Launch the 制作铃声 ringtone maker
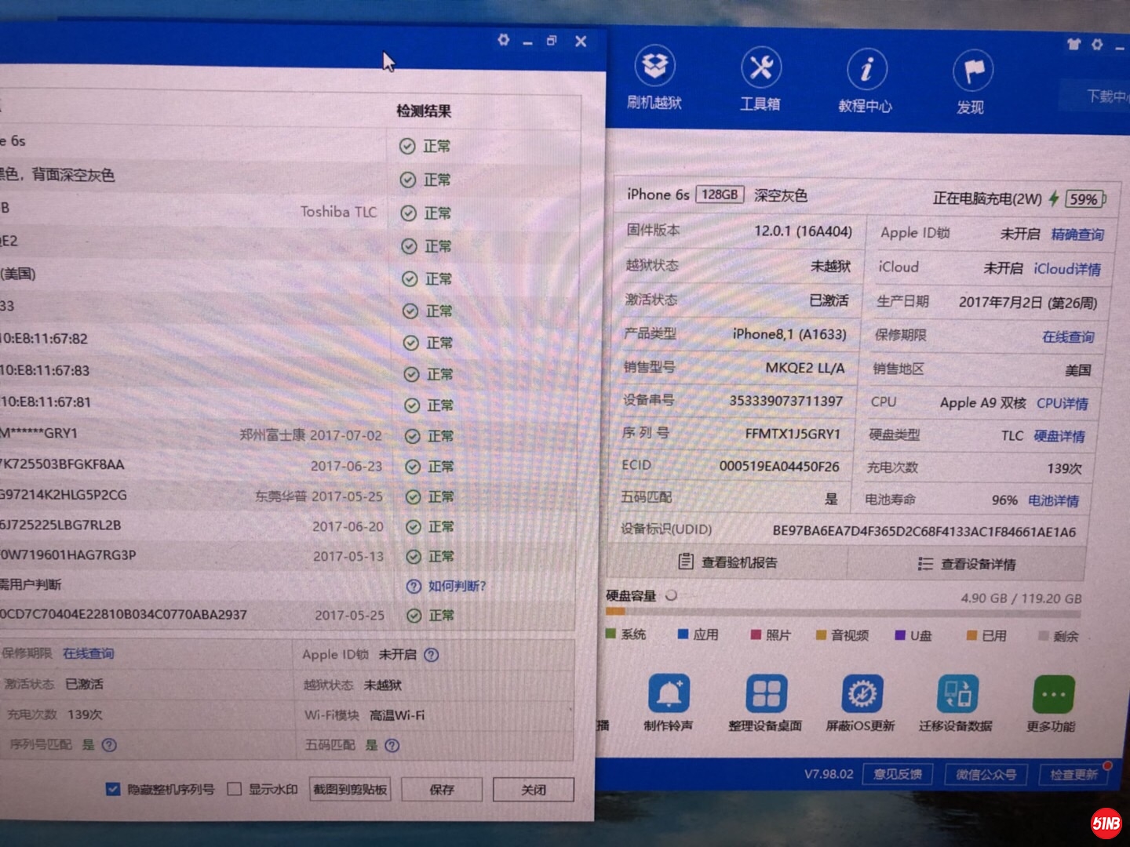Viewport: 1130px width, 847px height. 669,703
